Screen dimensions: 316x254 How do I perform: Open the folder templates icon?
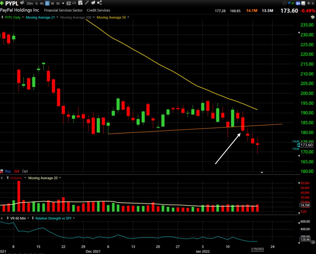click(x=93, y=3)
